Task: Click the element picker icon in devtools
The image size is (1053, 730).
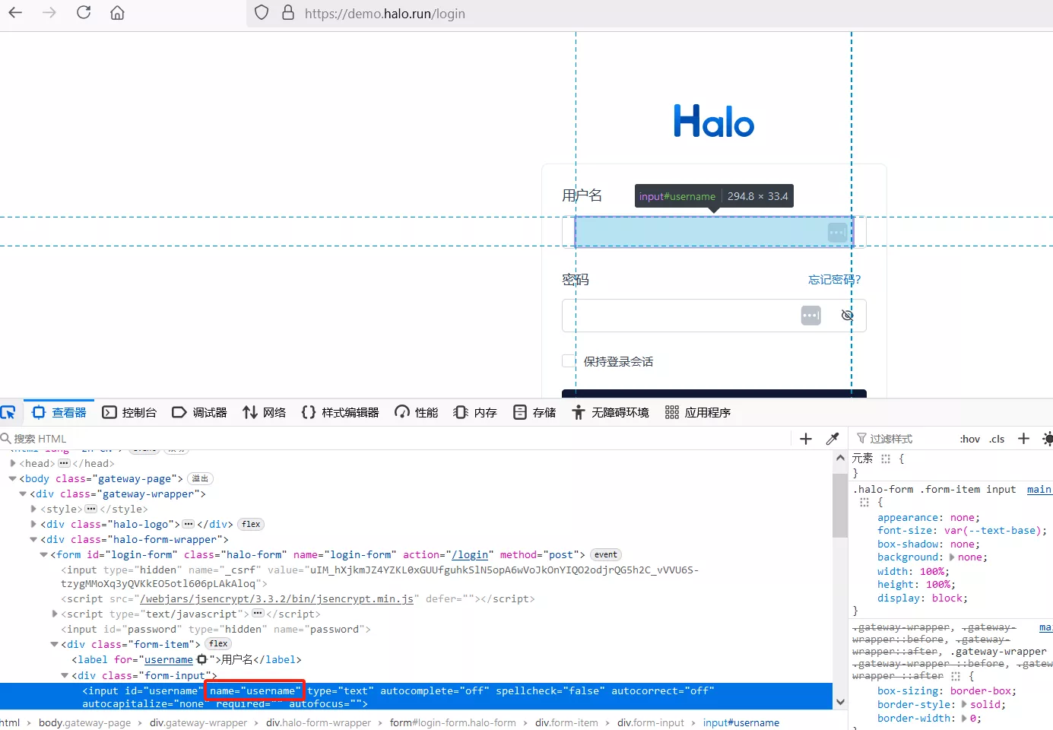Action: coord(8,412)
